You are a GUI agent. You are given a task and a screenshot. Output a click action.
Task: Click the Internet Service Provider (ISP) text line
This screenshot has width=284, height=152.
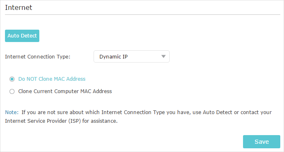point(61,121)
